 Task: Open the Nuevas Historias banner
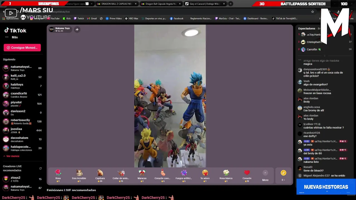(326, 187)
